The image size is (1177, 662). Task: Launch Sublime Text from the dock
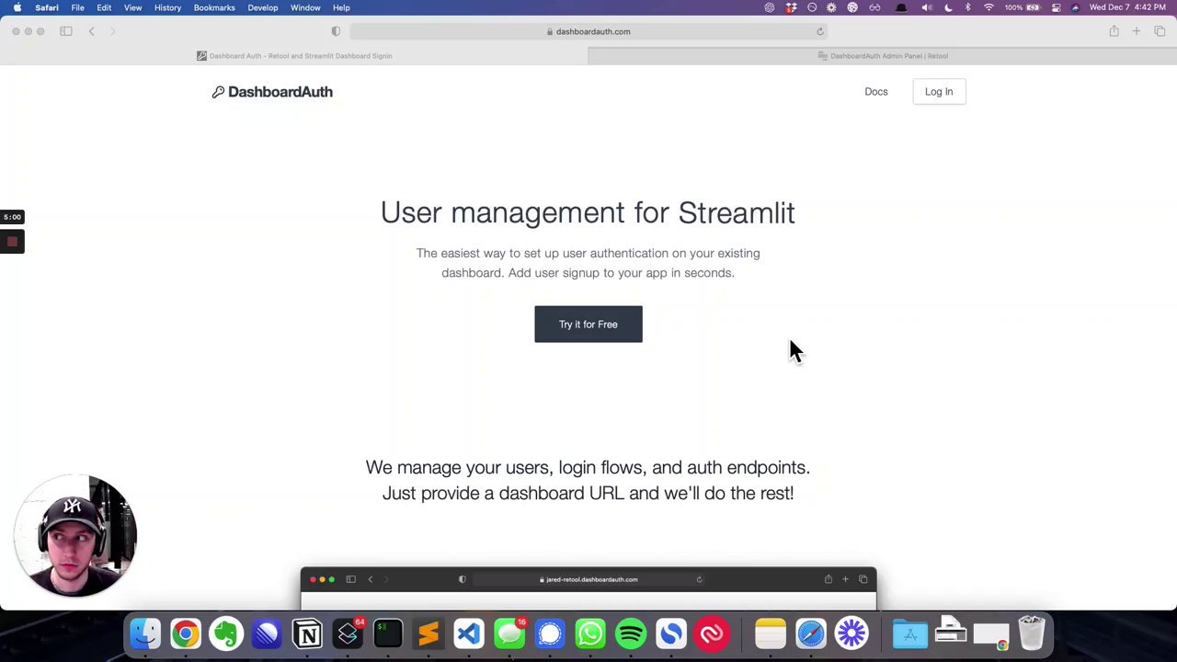[429, 633]
